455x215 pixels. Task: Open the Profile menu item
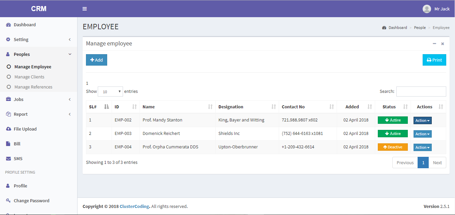(38, 186)
